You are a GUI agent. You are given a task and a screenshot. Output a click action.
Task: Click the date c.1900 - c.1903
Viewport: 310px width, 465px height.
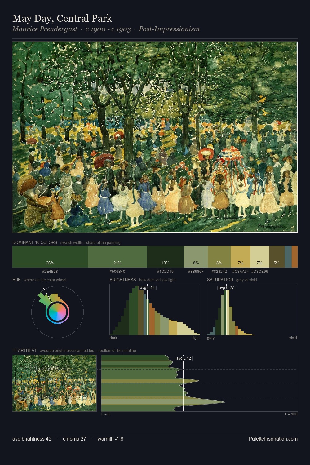(x=108, y=29)
